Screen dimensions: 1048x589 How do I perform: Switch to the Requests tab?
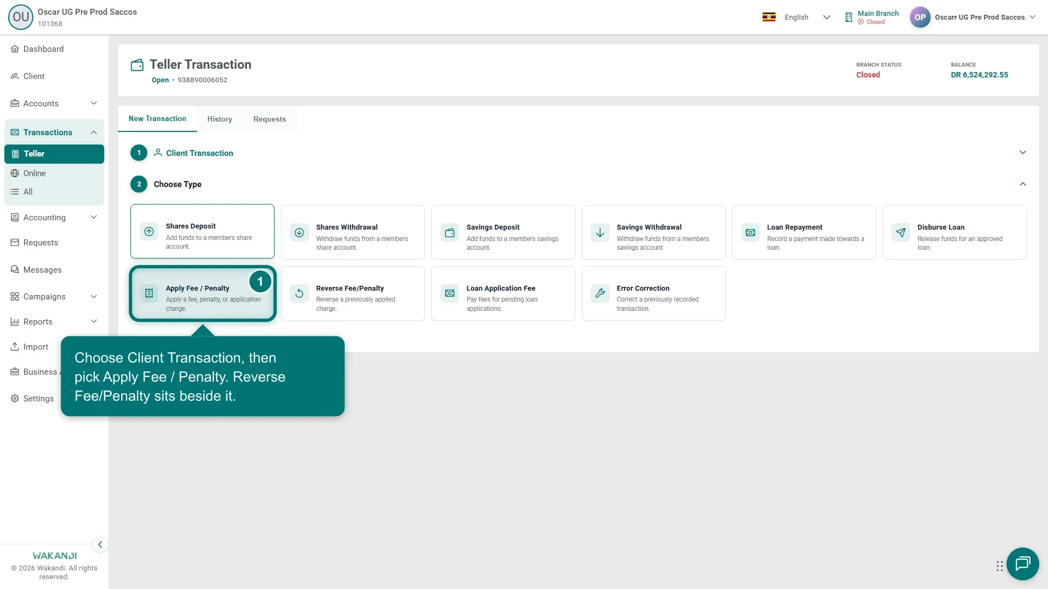(270, 119)
